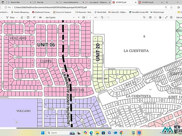Viewport: 182px width, 136px height.
Task: Show hidden system tray icons
Action: [161, 133]
